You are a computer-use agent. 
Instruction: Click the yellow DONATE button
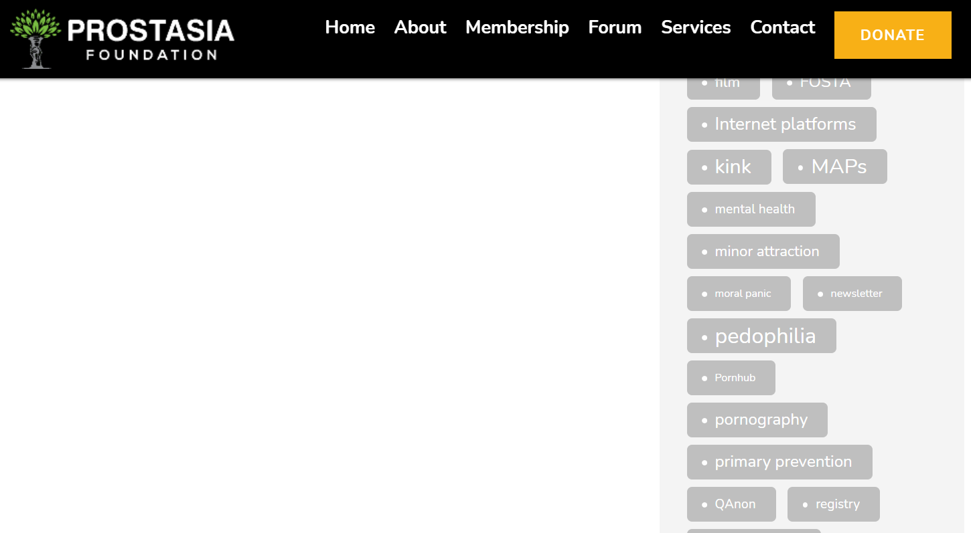pyautogui.click(x=893, y=35)
